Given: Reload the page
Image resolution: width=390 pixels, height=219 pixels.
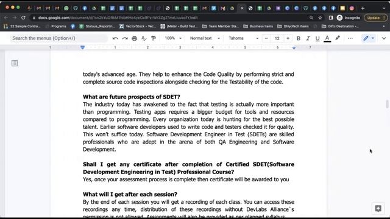Looking at the screenshot, I should pyautogui.click(x=23, y=18).
